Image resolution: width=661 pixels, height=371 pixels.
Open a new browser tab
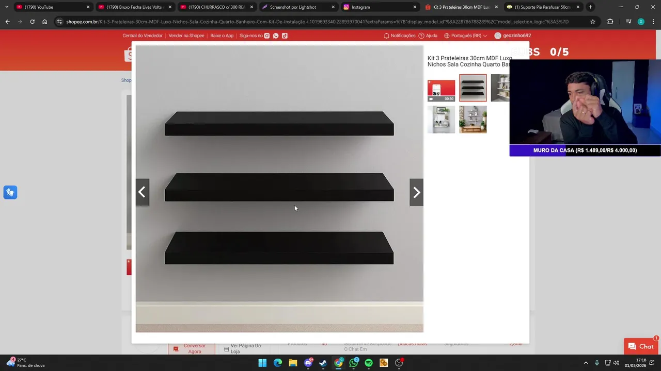click(590, 7)
